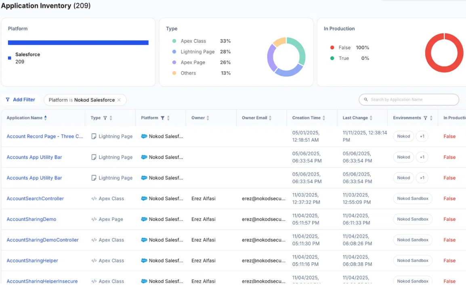This screenshot has width=466, height=287.
Task: Expand +1 environments in Account Record Page row
Action: point(422,136)
